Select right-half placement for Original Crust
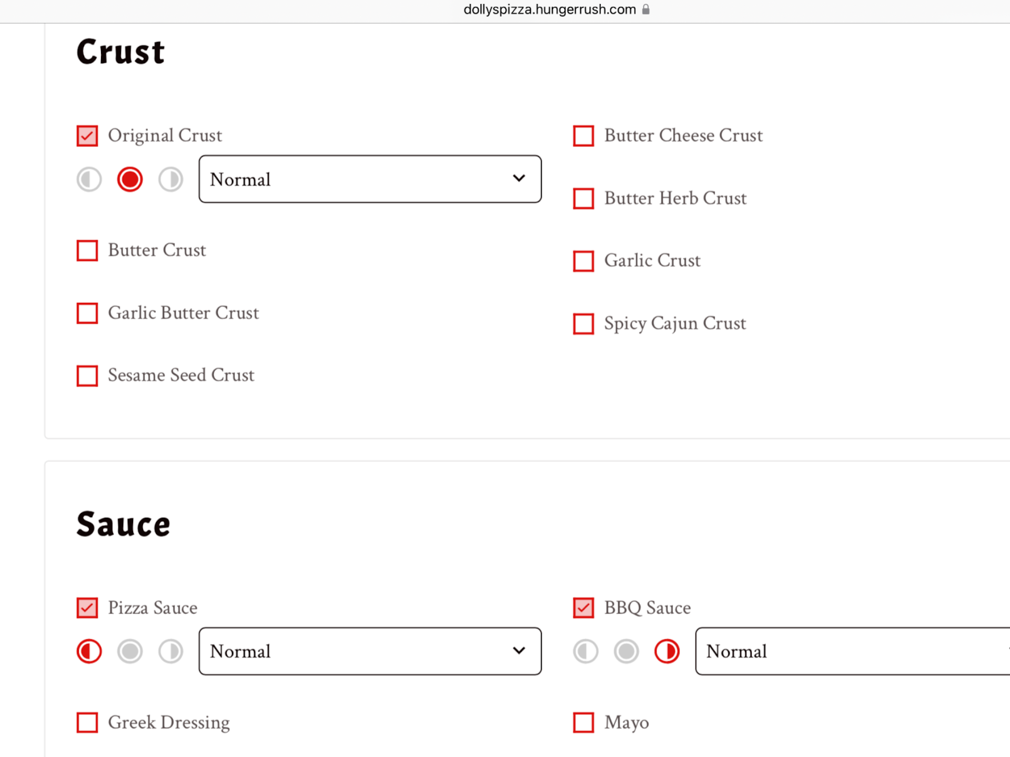Viewport: 1010px width, 757px height. click(171, 179)
